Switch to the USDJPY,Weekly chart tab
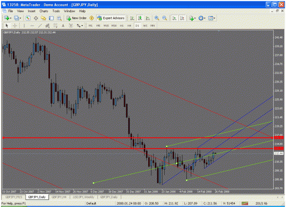The width and height of the screenshot is (286, 207). coord(84,197)
